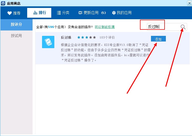The height and width of the screenshot is (136, 192).
Task: Click the magnifier search icon
Action: [x=183, y=27]
